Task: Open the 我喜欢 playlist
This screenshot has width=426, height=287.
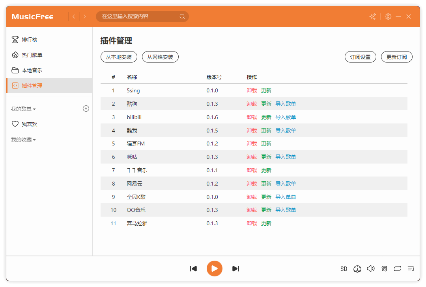Action: point(49,124)
